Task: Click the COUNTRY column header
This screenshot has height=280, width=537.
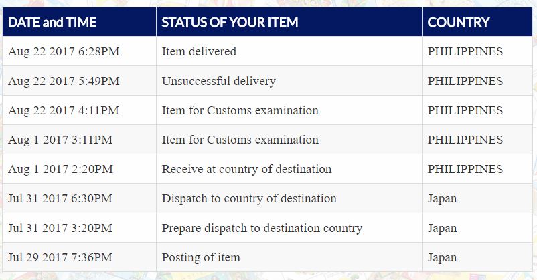Action: click(x=459, y=22)
